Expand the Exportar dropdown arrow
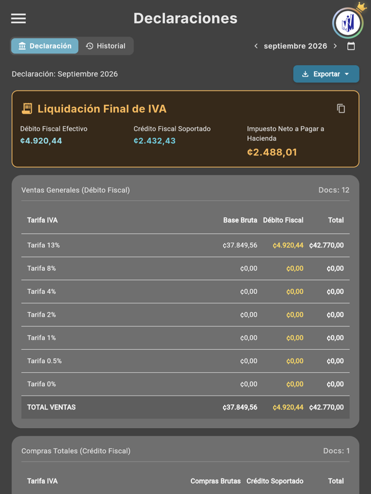Screen dimensions: 371x494 pyautogui.click(x=347, y=74)
